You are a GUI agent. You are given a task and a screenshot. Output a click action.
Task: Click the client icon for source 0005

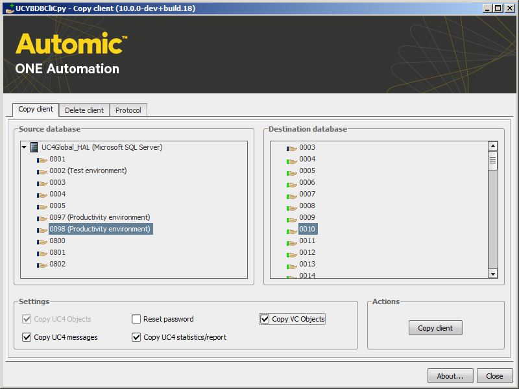[42, 207]
